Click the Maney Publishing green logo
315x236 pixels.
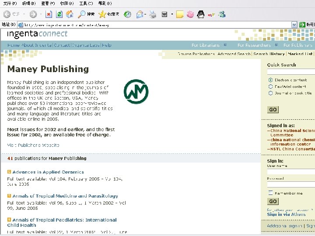click(136, 91)
